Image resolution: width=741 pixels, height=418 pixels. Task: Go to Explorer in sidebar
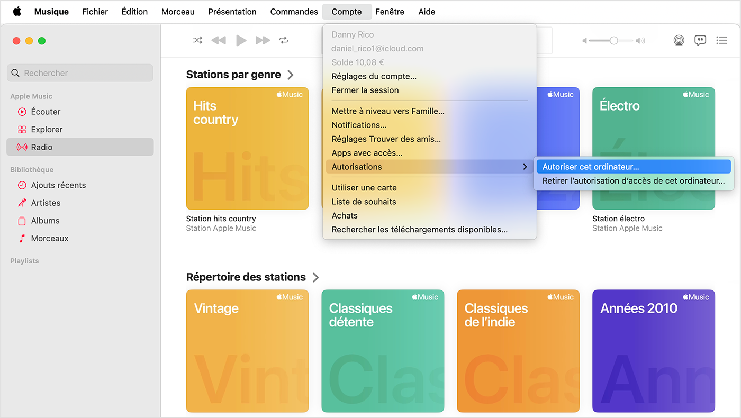[47, 130]
